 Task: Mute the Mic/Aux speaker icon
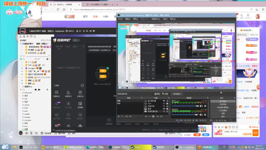[201, 106]
